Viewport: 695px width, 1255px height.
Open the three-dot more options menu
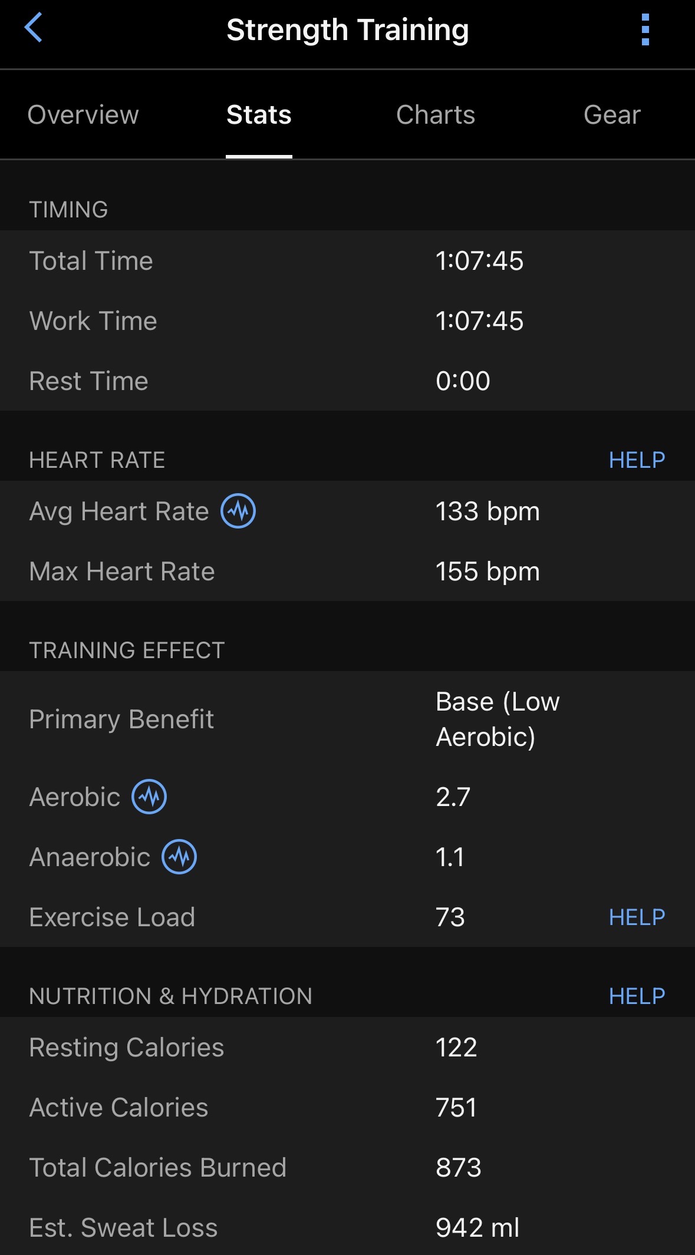tap(645, 29)
